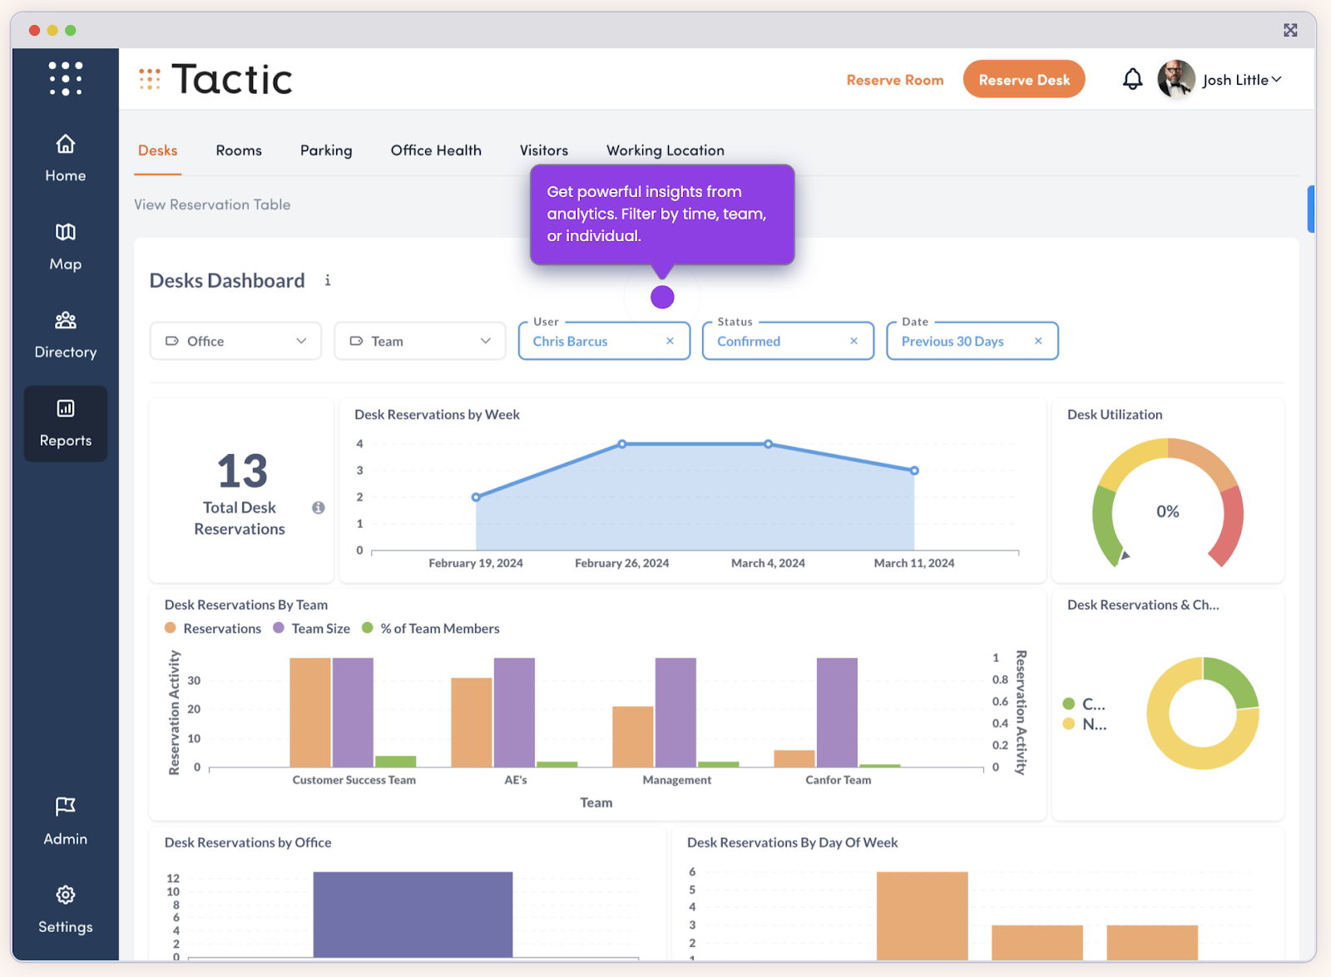Open View Reservation Table link
1331x977 pixels.
212,205
